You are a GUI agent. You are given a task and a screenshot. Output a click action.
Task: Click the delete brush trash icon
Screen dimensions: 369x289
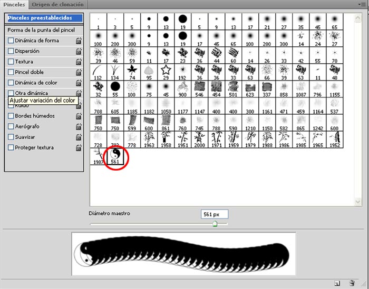(352, 283)
